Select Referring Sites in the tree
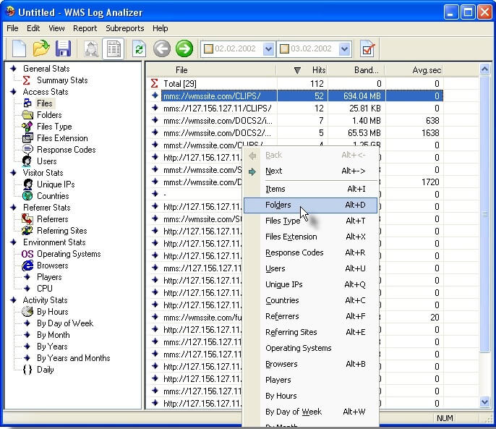The width and height of the screenshot is (496, 429). (x=62, y=231)
